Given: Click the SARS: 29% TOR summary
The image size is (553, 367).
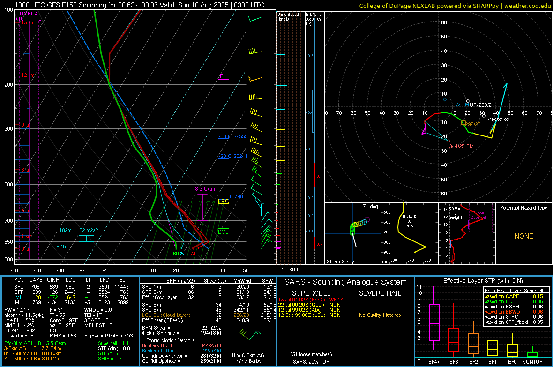Looking at the screenshot, I should click(x=311, y=362).
